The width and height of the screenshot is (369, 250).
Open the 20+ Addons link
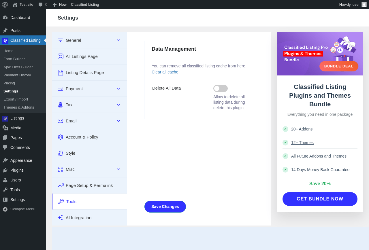click(302, 129)
